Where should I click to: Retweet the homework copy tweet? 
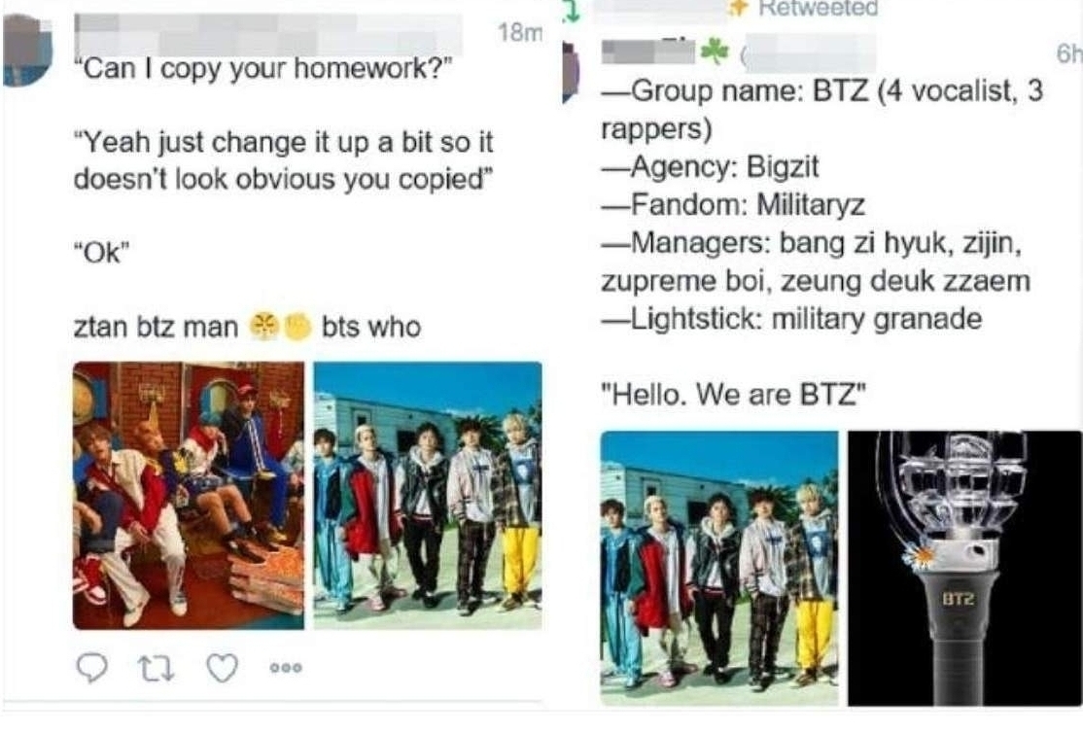pos(157,668)
